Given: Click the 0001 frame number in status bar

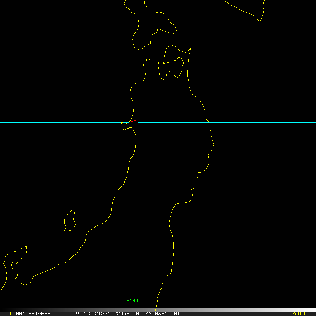Looking at the screenshot, I should 19,314.
